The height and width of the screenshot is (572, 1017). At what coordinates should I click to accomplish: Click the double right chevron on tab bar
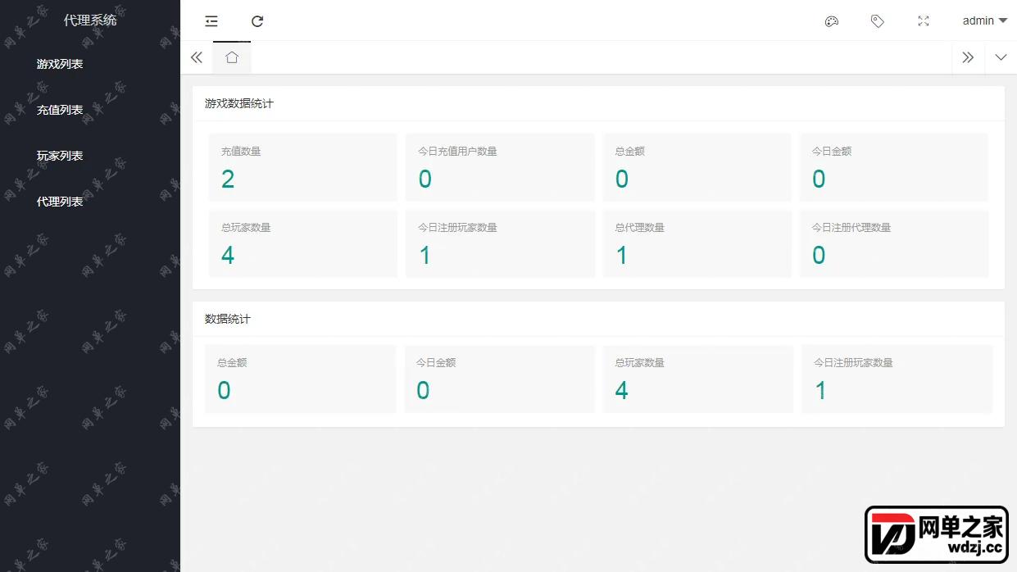coord(968,57)
